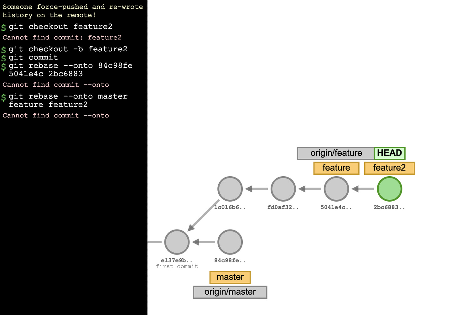Click the commit circle labeled 5041e4c

point(336,189)
